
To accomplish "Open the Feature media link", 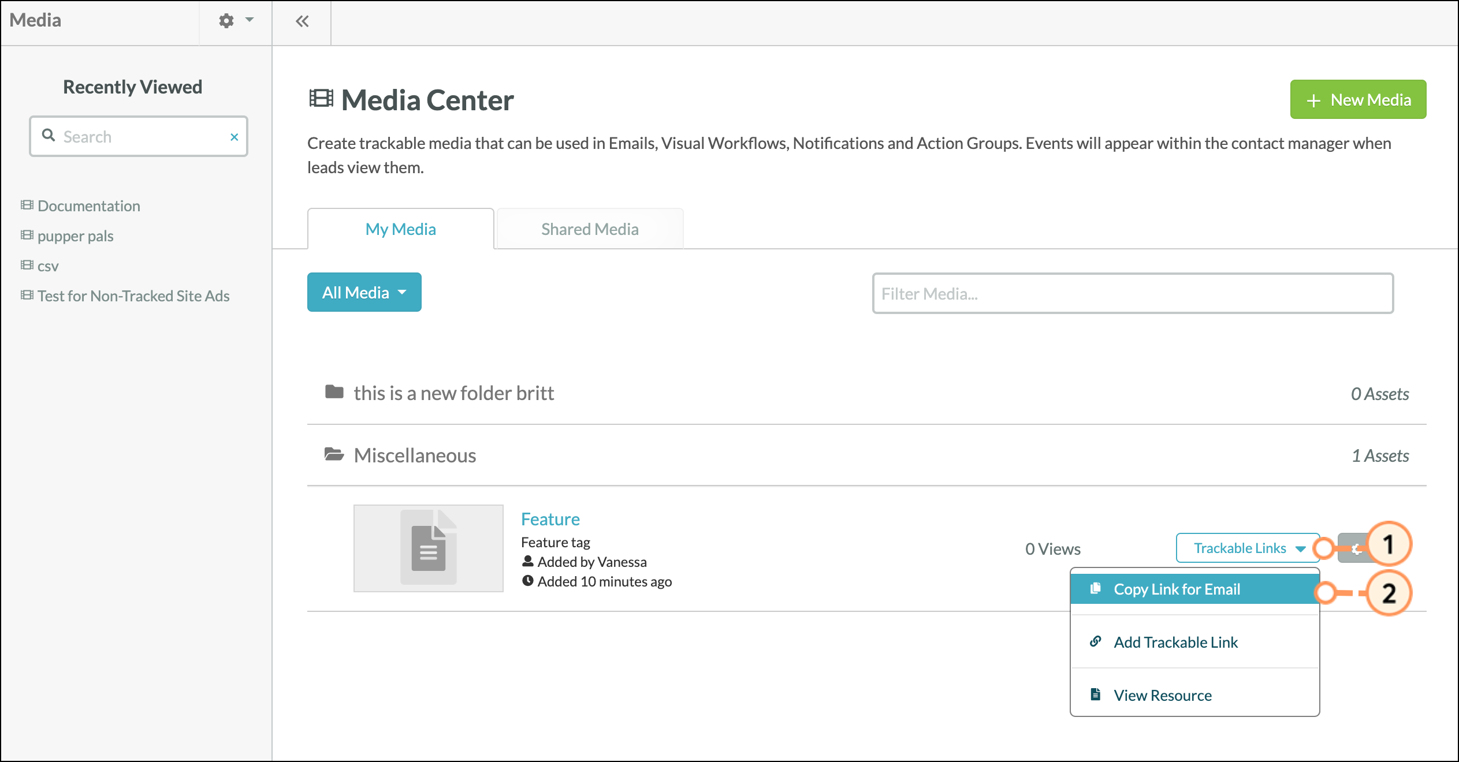I will tap(550, 519).
